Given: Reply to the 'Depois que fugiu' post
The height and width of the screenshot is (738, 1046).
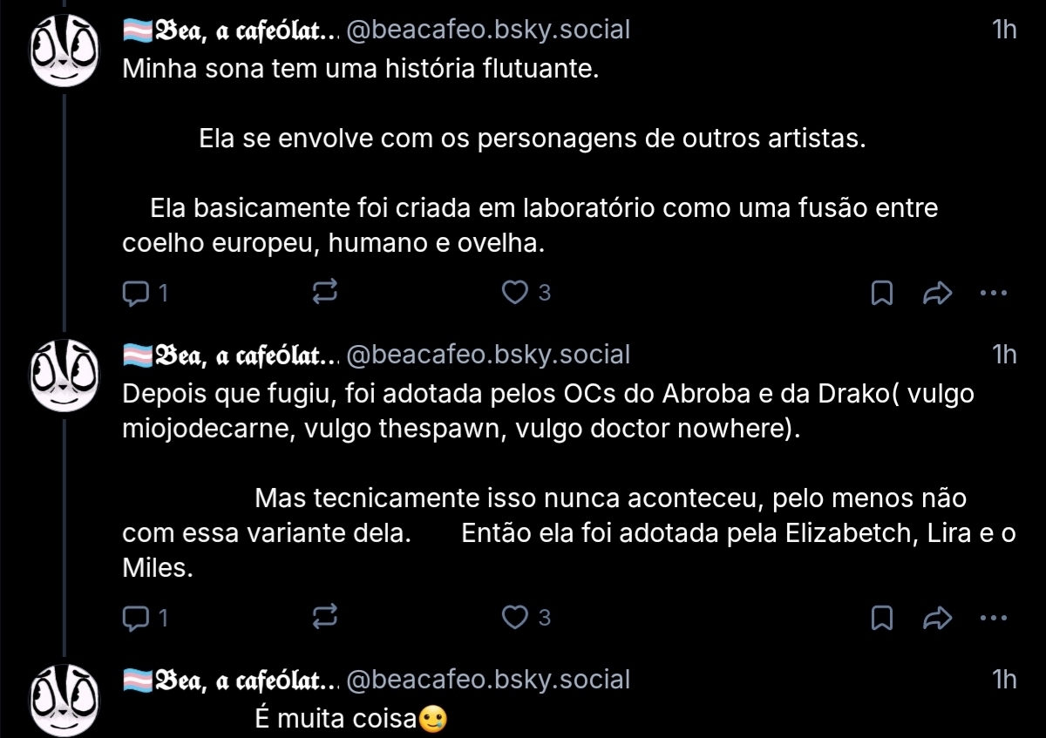Looking at the screenshot, I should [135, 619].
